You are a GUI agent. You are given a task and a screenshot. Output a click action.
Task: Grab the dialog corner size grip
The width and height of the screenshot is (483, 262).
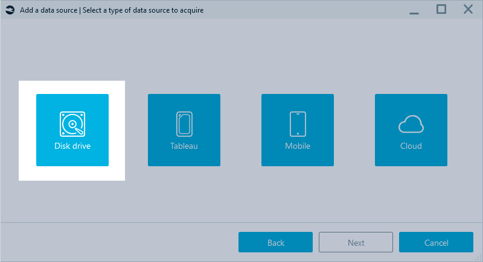click(x=478, y=258)
